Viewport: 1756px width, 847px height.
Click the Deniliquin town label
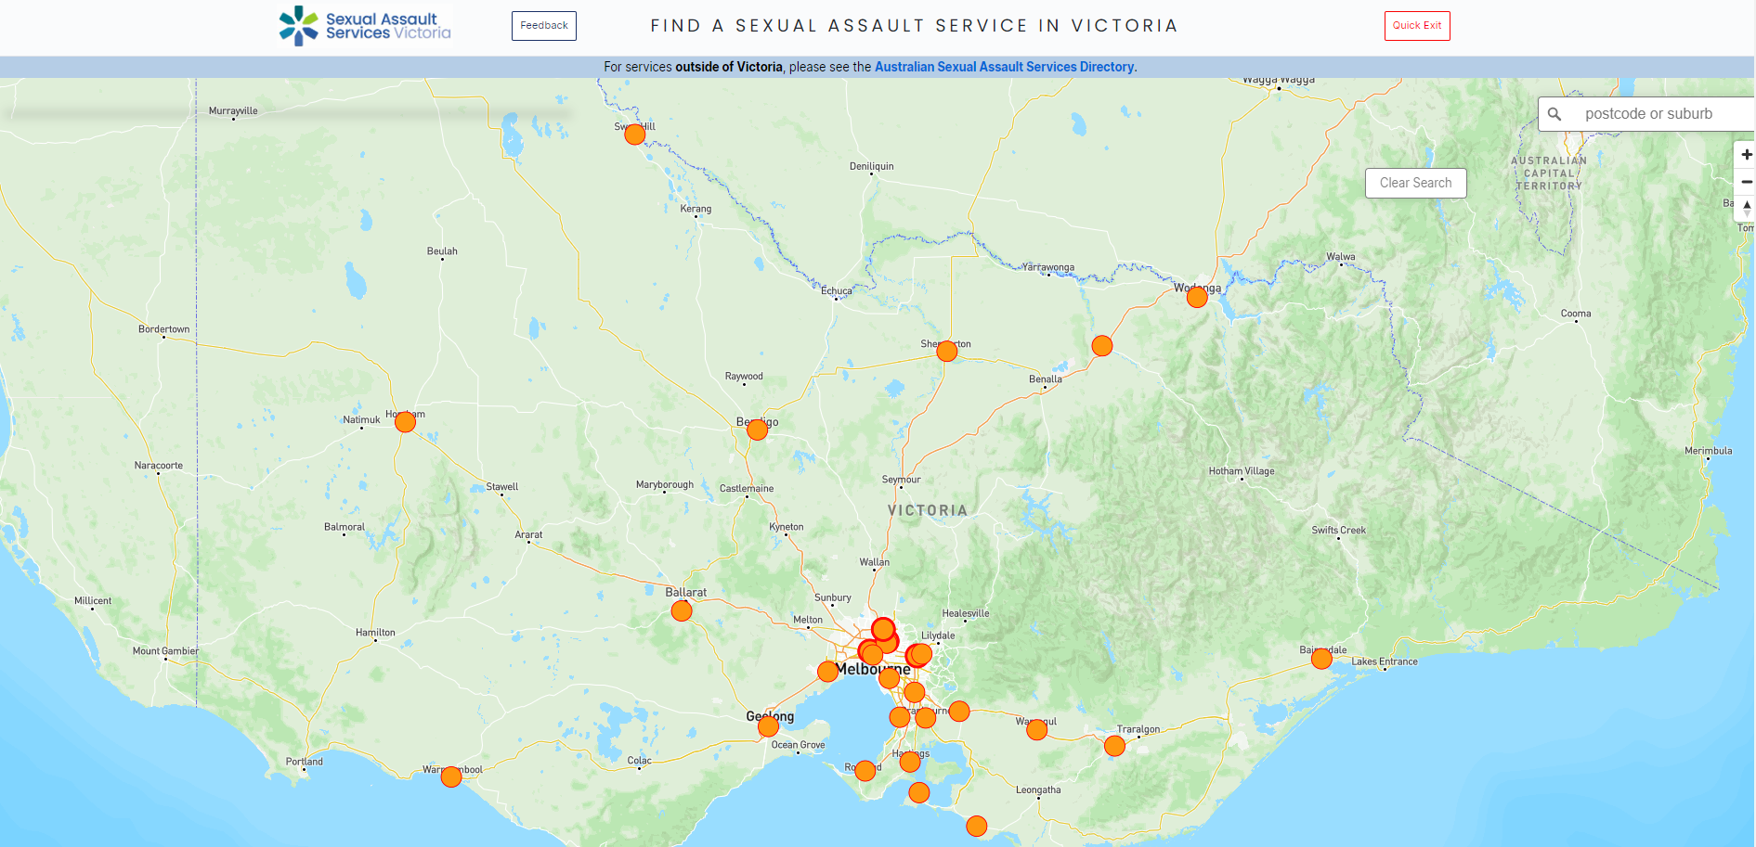[x=872, y=166]
